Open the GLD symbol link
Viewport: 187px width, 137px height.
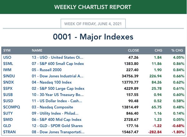(7, 126)
